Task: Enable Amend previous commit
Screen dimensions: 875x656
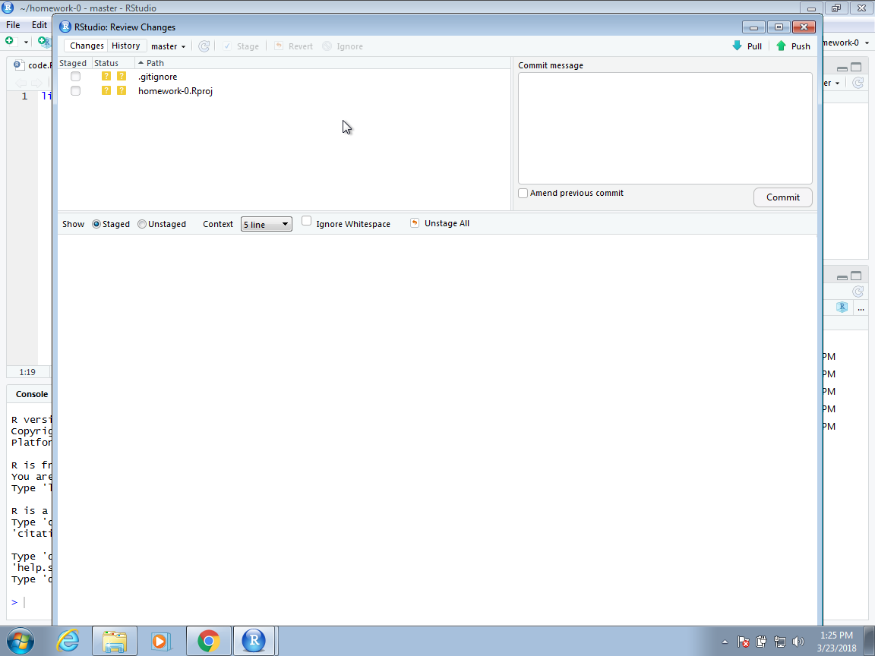Action: [x=523, y=193]
